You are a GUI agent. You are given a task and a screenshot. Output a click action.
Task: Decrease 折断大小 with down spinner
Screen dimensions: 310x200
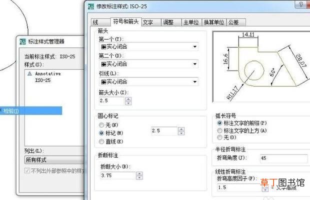(x=139, y=177)
